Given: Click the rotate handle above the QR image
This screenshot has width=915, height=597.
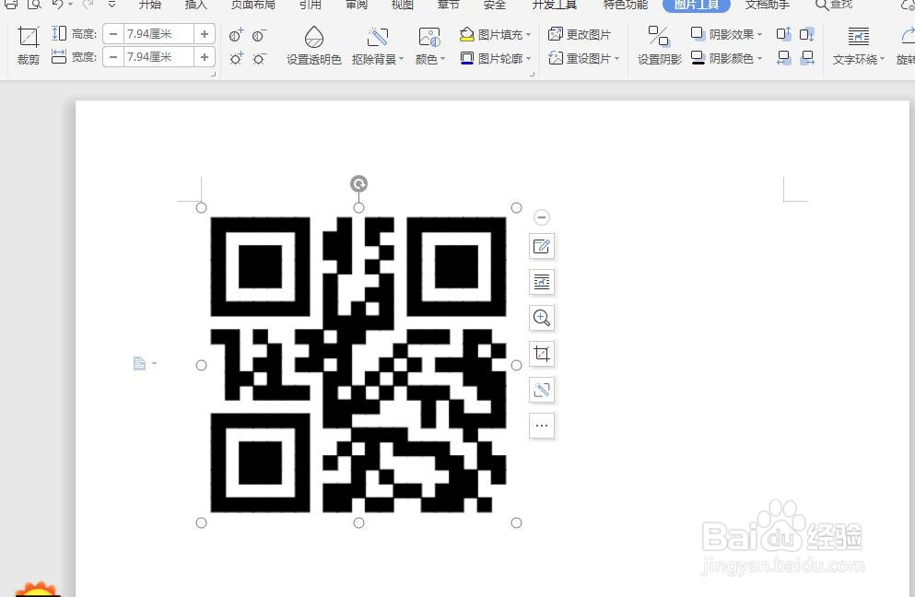Looking at the screenshot, I should (x=358, y=184).
